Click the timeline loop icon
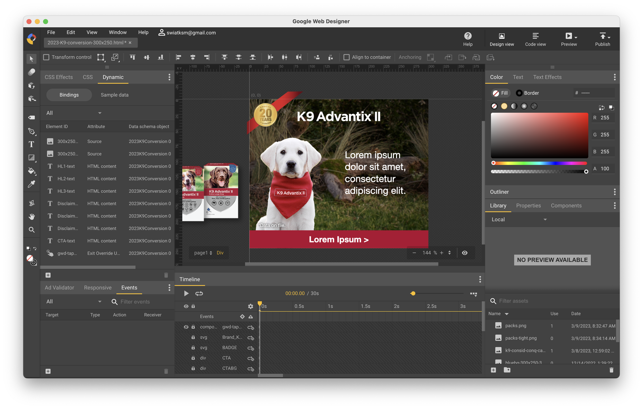Viewport: 643px width, 409px height. 199,293
